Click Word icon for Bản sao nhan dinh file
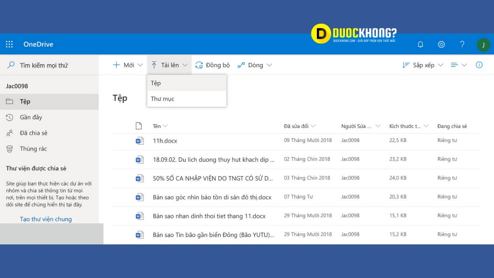Image resolution: width=494 pixels, height=278 pixels. tap(139, 216)
